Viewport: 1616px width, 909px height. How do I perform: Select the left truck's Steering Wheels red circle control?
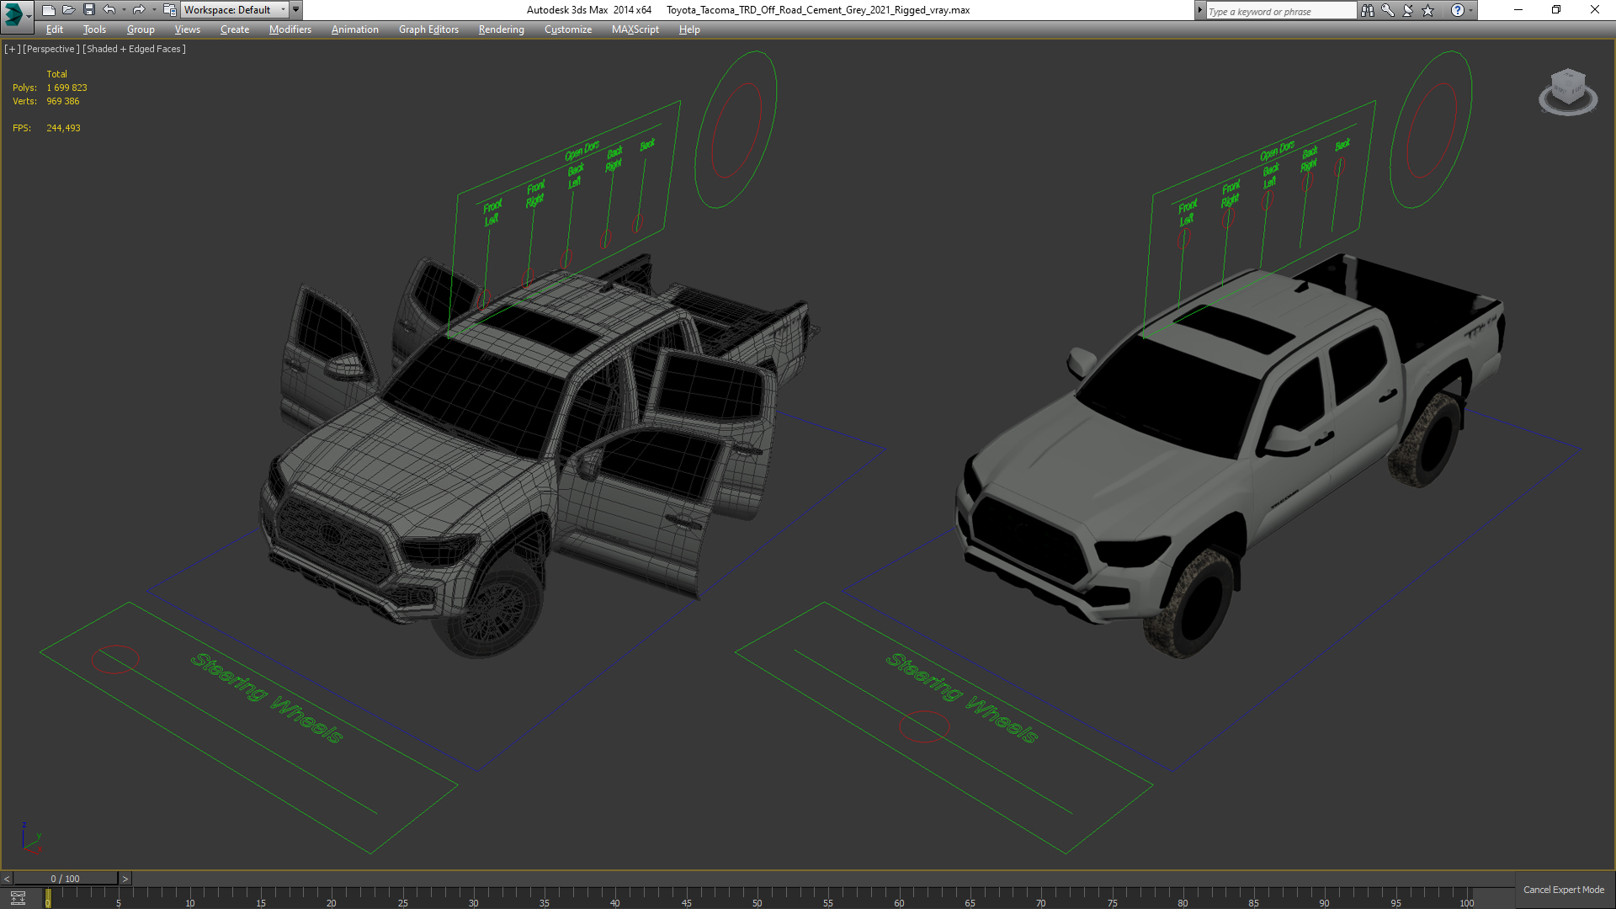pos(115,659)
